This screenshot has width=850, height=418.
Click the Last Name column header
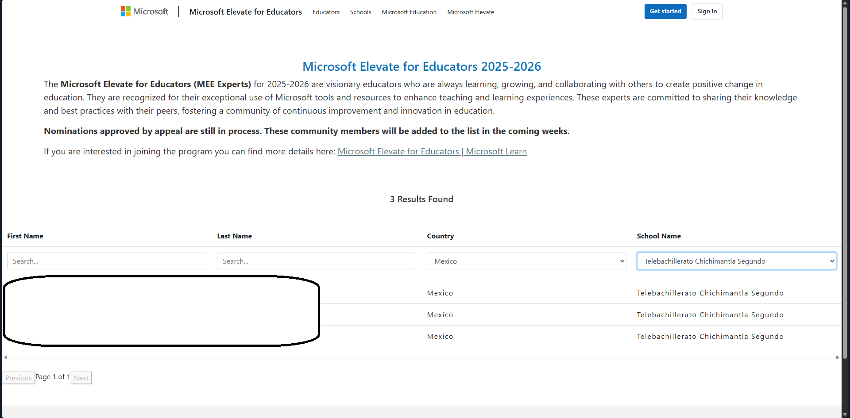235,236
